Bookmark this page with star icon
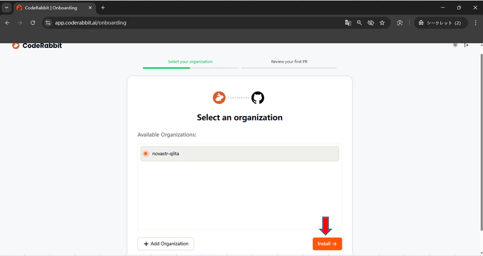Screen dimensions: 483x256 click(x=382, y=23)
